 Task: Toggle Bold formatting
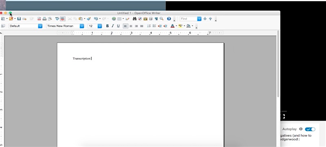pyautogui.click(x=107, y=26)
